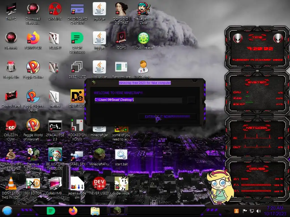Open File Explorer from the taskbar

[95, 211]
